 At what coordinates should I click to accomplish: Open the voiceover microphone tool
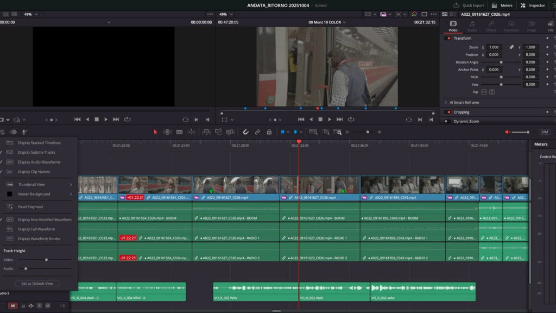click(24, 132)
